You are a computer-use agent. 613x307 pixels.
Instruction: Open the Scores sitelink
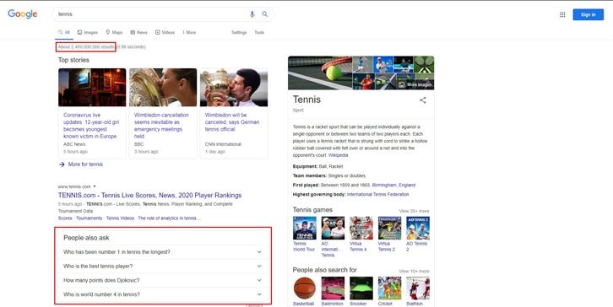click(x=65, y=218)
